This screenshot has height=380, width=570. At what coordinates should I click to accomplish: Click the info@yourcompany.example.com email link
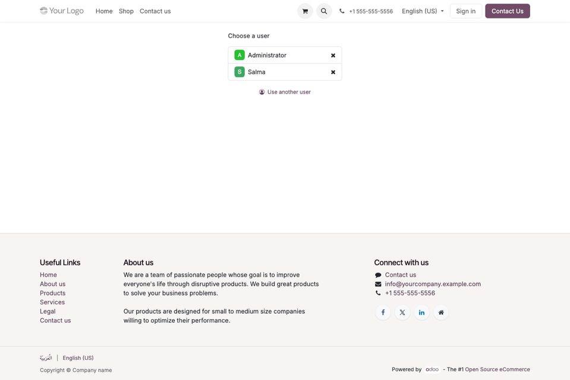coord(433,284)
